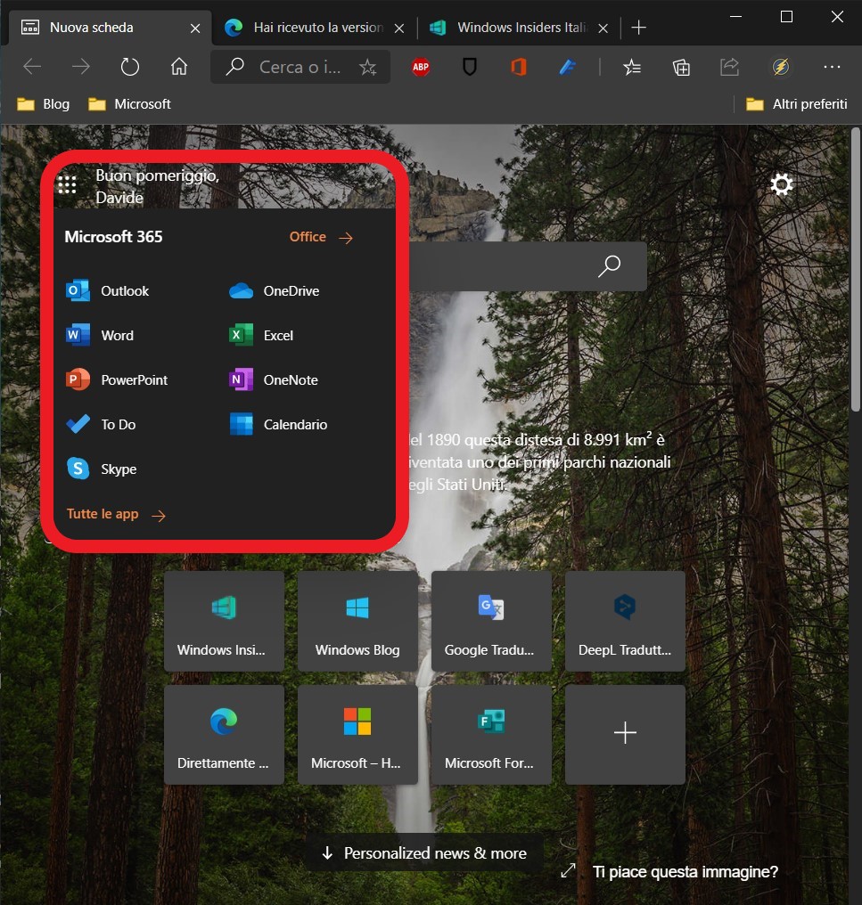
Task: Open the DeepL Traduttore quick link tile
Action: [625, 621]
